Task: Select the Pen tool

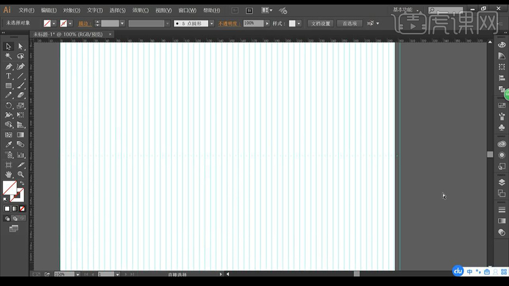Action: point(9,66)
